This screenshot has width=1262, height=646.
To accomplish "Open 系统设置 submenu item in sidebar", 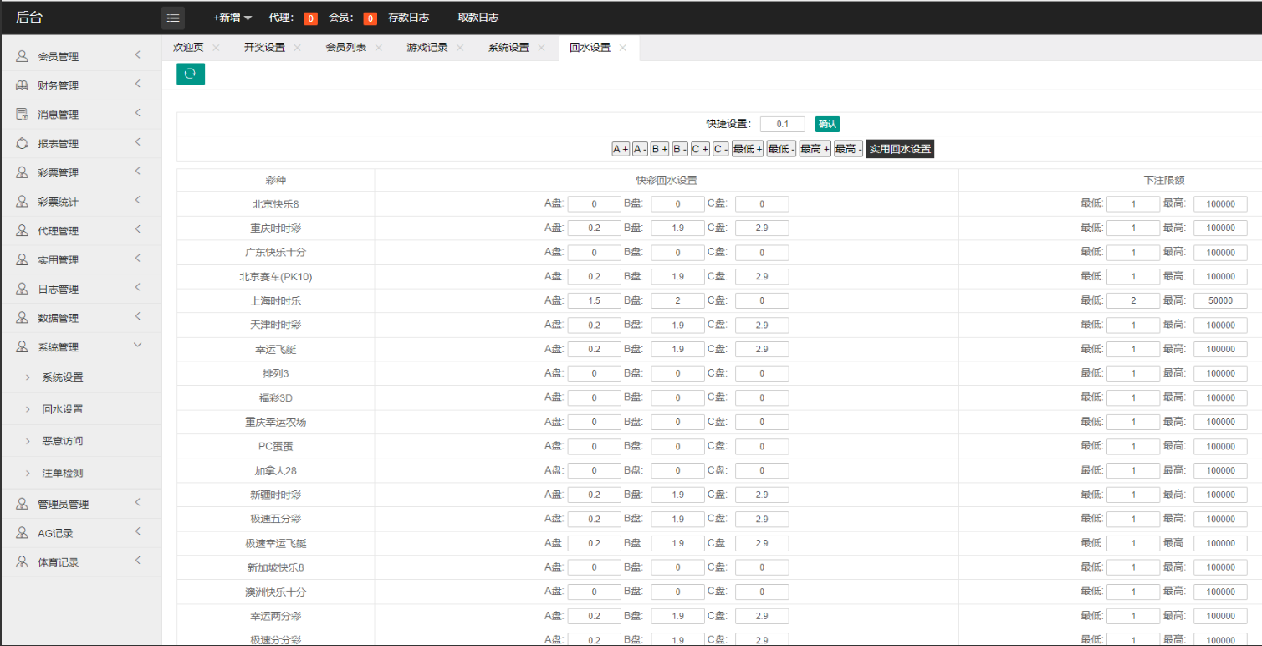I will pos(63,377).
